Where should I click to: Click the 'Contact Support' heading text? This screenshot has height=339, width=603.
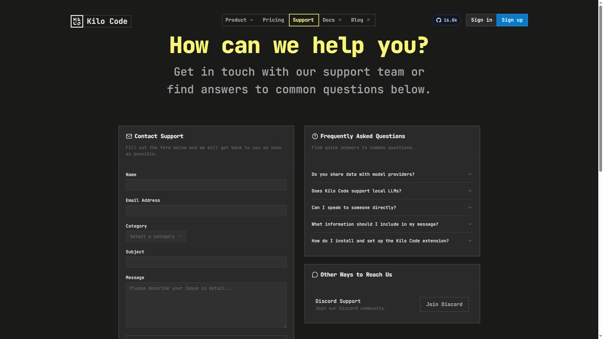(159, 136)
